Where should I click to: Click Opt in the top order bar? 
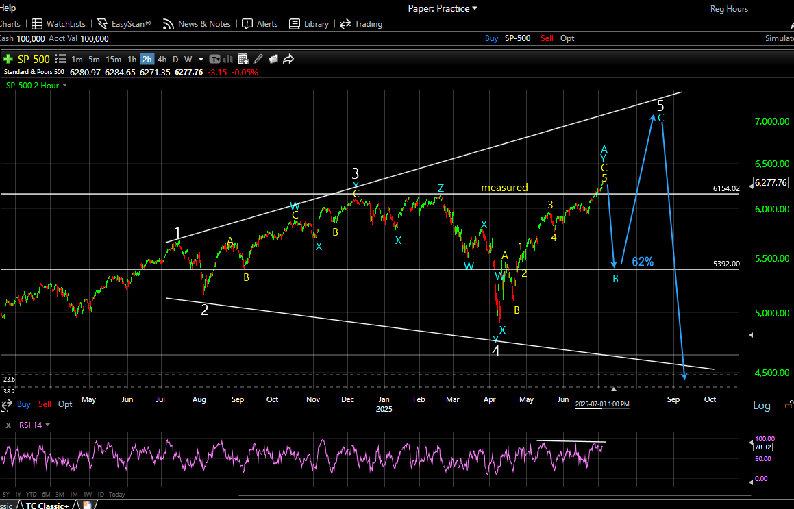click(567, 38)
